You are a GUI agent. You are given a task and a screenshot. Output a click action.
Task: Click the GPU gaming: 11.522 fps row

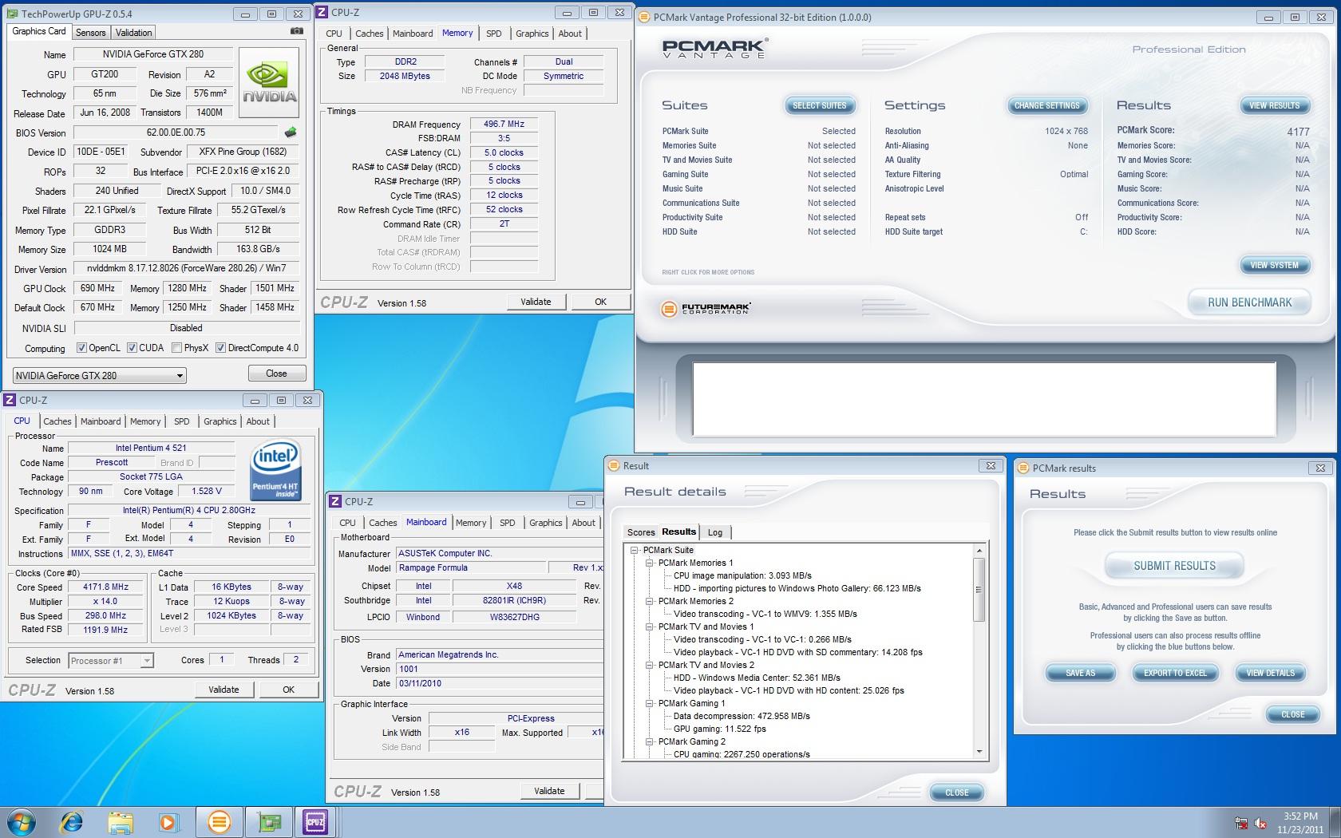pos(719,729)
